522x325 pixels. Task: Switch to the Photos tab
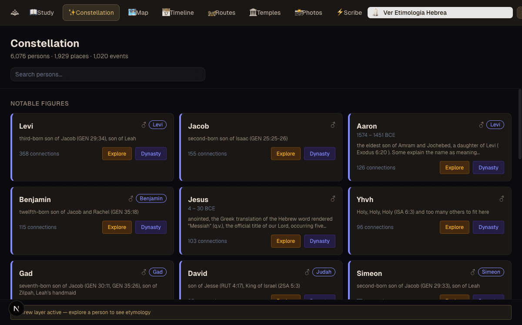pos(308,13)
